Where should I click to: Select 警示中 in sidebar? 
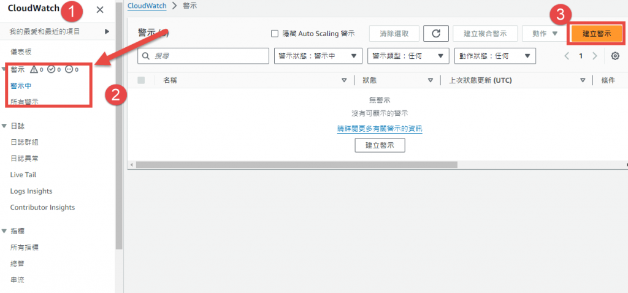coord(21,86)
